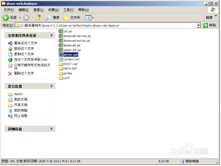Click 删除这个文件 delete link
The width and height of the screenshot is (221, 166).
[24, 73]
